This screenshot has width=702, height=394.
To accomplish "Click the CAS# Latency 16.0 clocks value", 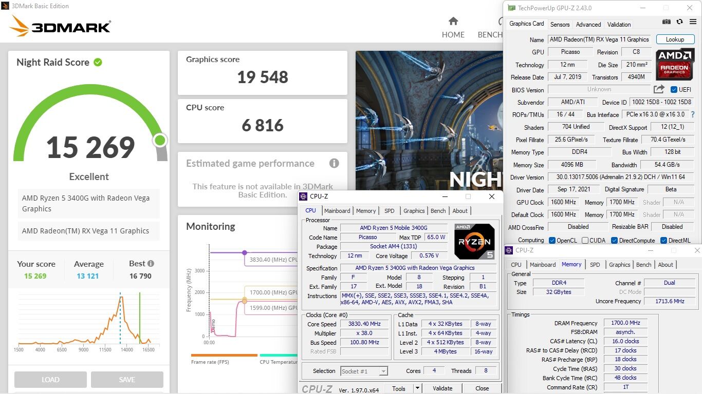I will (x=625, y=341).
